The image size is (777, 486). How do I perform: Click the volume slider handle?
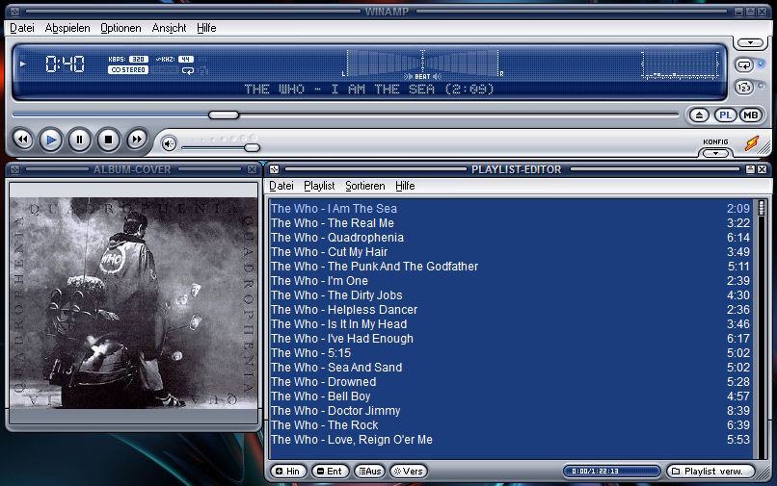pos(252,147)
